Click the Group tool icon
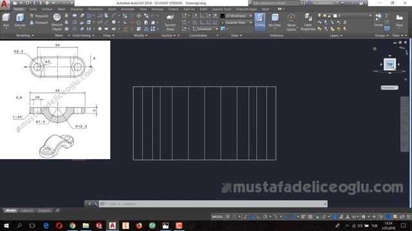The height and width of the screenshot is (231, 412). click(378, 20)
